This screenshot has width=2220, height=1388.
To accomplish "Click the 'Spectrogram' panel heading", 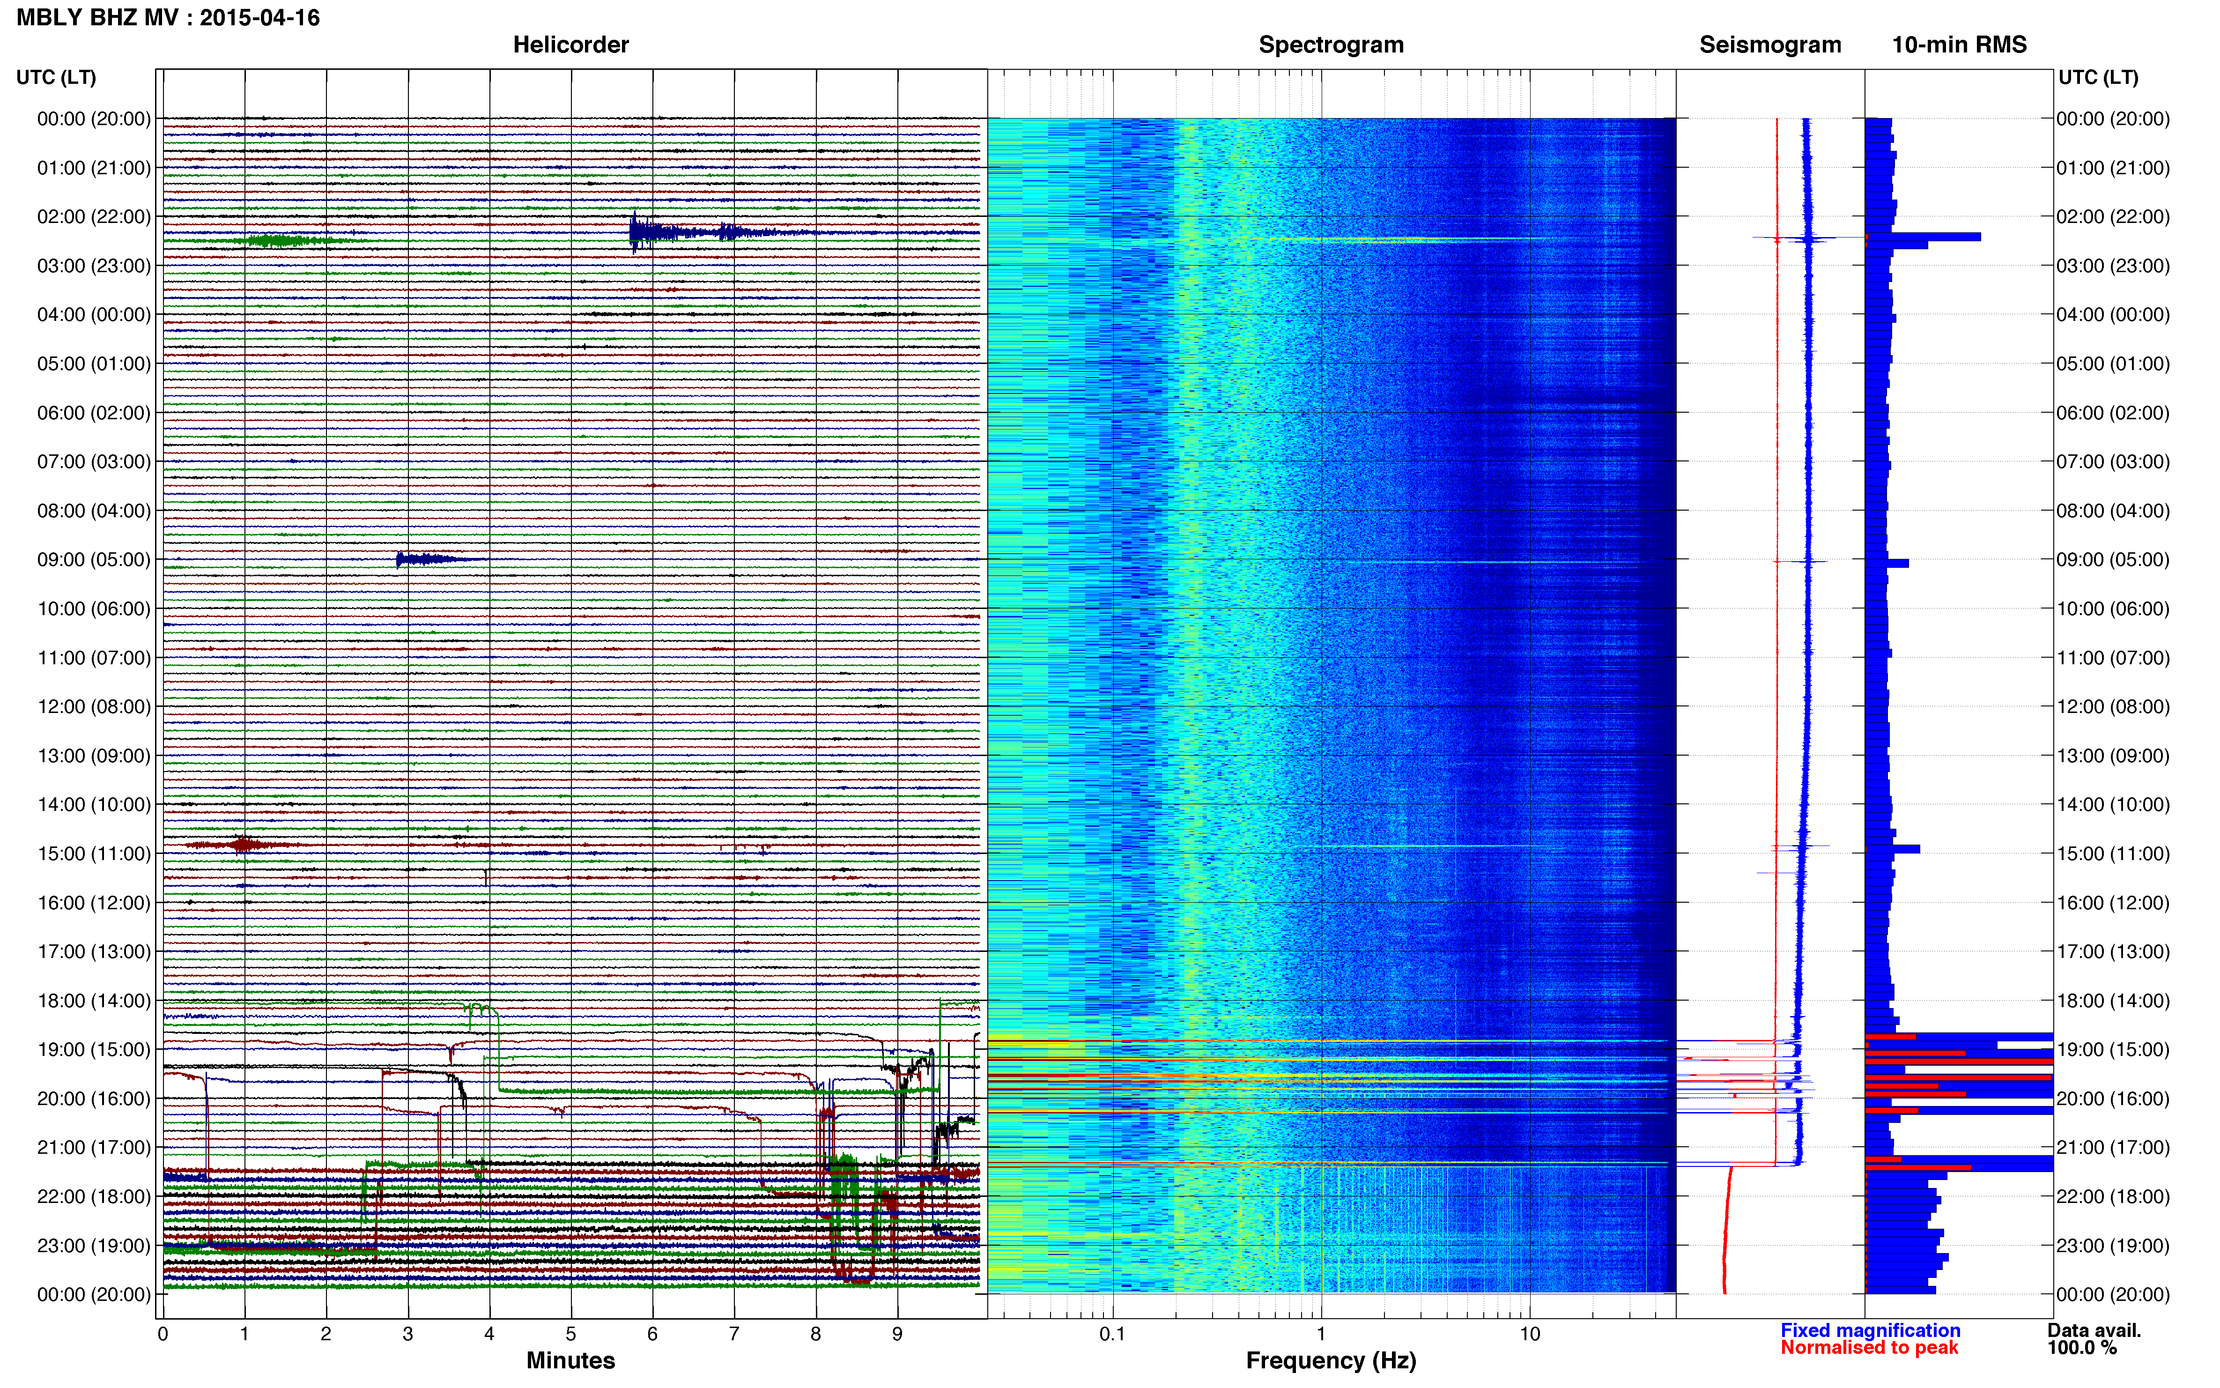I will (1331, 45).
